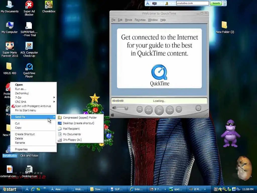Screen dimensions: 257x193
Task: Choose Rename in context menu
Action: [x=34, y=143]
